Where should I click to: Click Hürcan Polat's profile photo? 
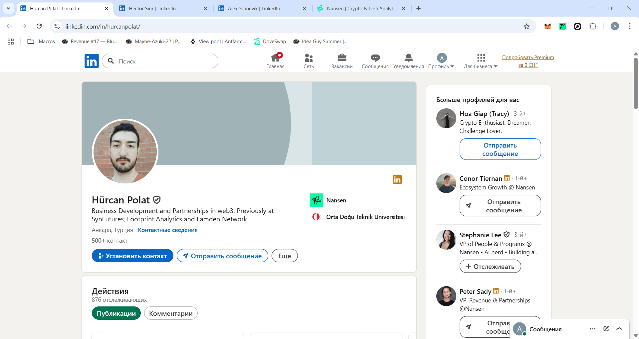pos(125,152)
